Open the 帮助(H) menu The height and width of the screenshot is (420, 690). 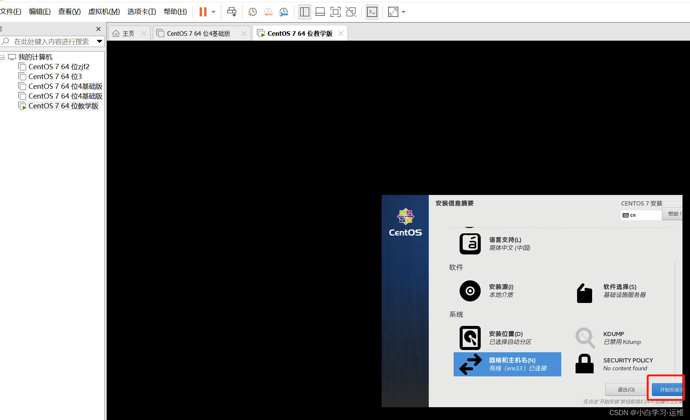[175, 12]
